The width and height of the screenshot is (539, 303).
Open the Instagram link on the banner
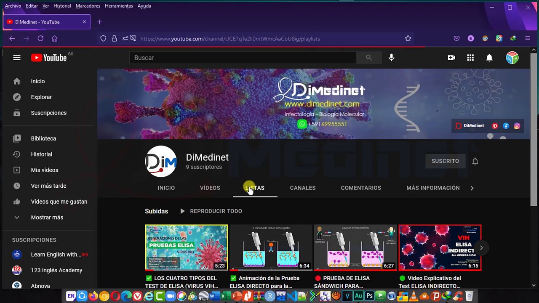517,126
